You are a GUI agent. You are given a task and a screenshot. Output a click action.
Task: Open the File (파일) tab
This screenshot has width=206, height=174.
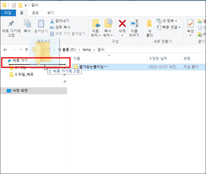tap(8, 13)
